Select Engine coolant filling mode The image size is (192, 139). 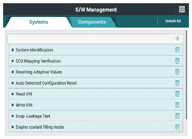tap(96, 126)
